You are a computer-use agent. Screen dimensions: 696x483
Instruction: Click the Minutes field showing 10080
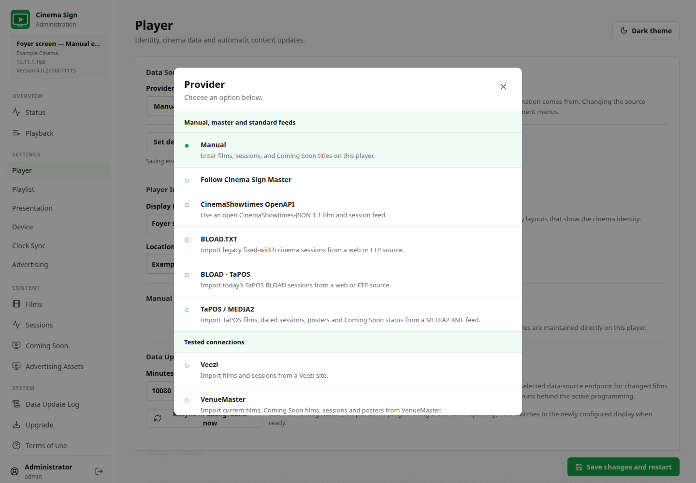click(160, 391)
